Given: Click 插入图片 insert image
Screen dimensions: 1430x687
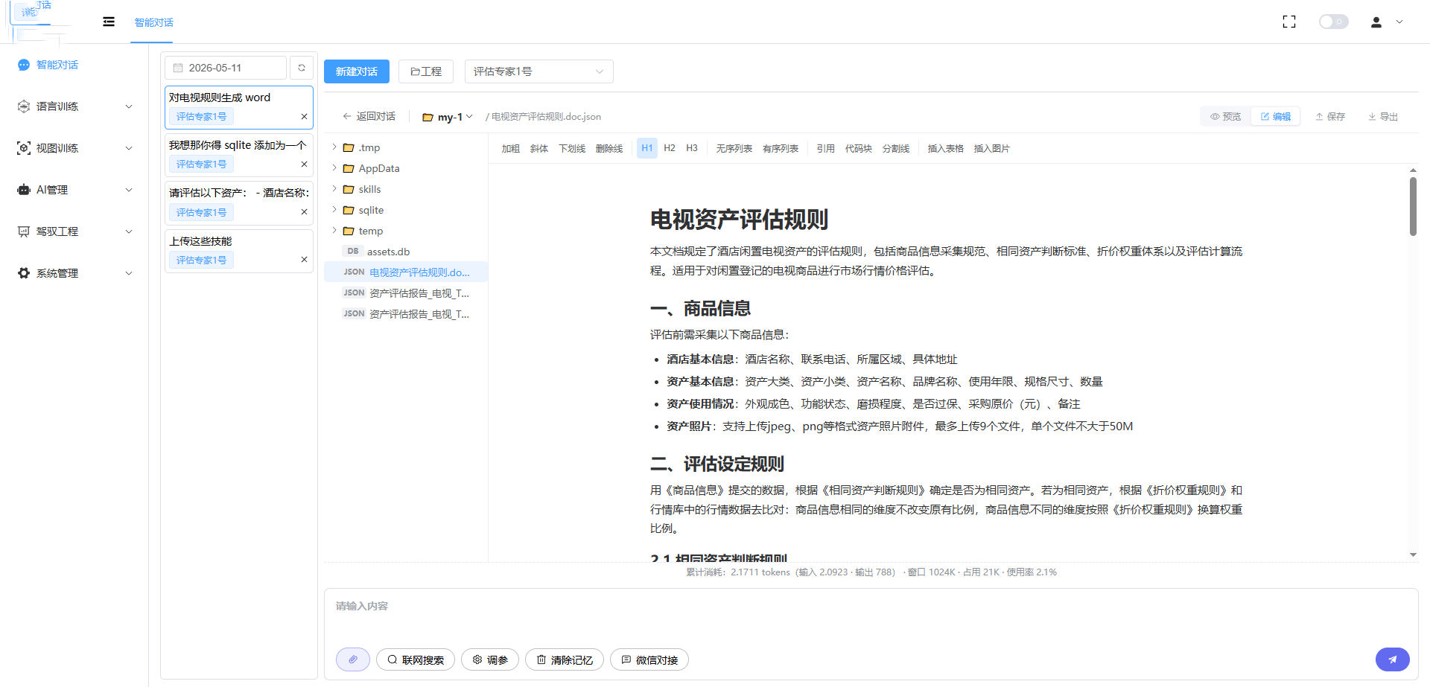Looking at the screenshot, I should coord(992,149).
